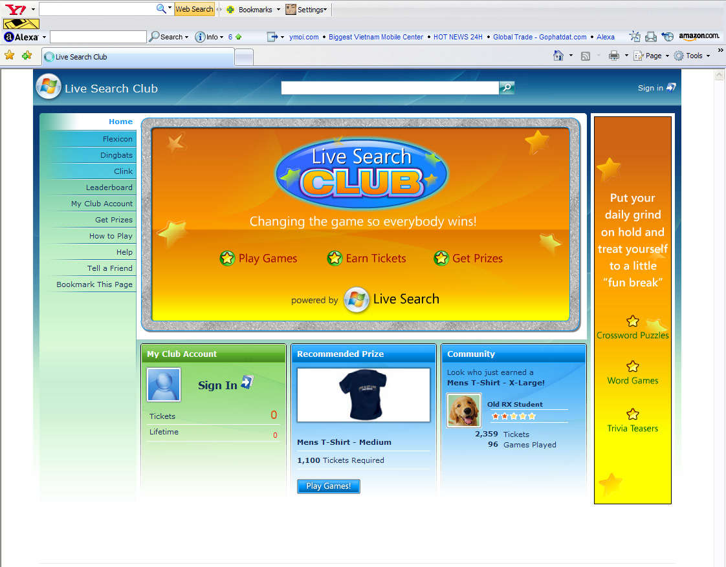The image size is (726, 567).
Task: Click the Sign in arrow icon in header
Action: [671, 87]
